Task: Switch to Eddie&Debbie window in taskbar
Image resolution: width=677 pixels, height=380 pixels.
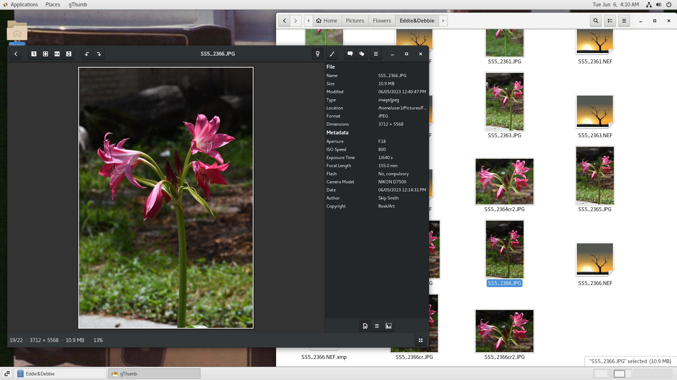Action: pos(60,374)
